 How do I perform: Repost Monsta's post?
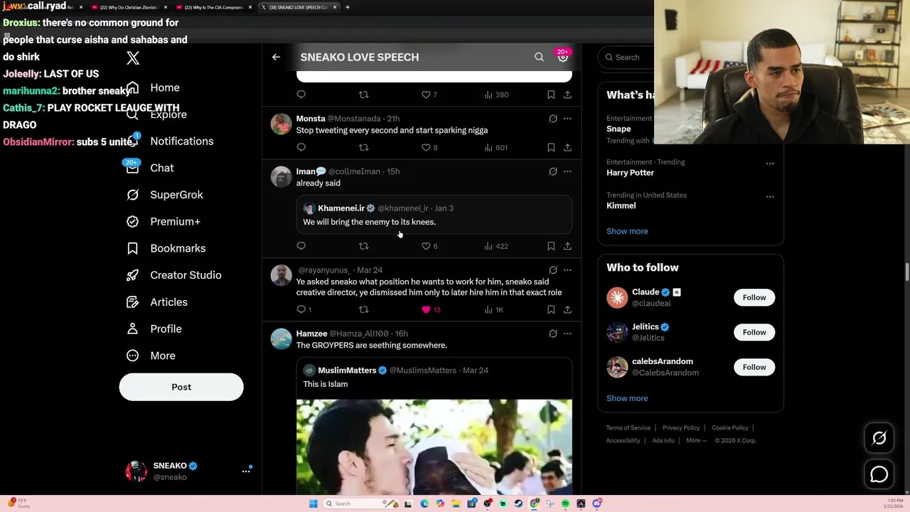coord(363,147)
